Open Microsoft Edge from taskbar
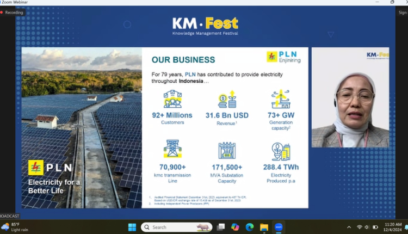 [x=250, y=227]
